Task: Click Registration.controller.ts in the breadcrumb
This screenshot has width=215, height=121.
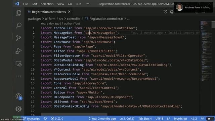Action: coord(106,19)
